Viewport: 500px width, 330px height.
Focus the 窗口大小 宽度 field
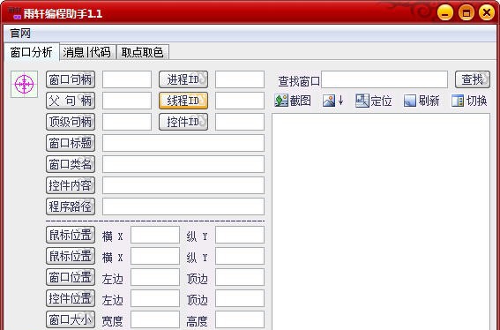pyautogui.click(x=155, y=319)
